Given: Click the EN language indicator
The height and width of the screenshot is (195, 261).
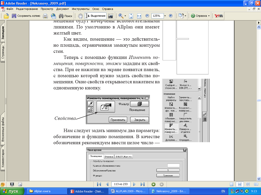Looking at the screenshot, I should click(223, 191).
